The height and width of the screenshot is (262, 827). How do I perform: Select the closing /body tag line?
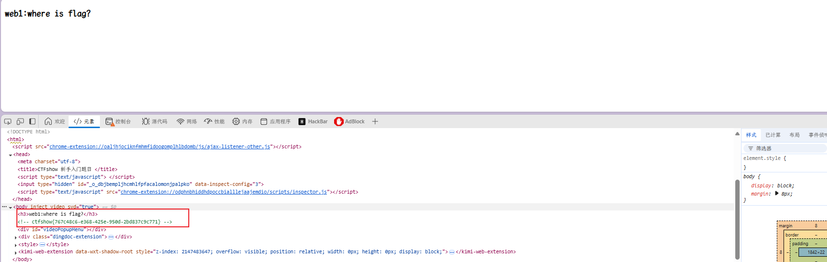[x=22, y=260]
